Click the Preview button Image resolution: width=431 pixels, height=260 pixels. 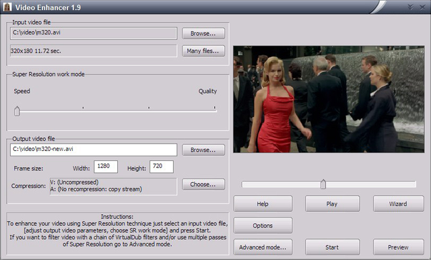point(398,247)
